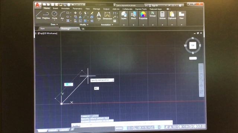Open the Circle tool dropdown arrow
Screen dimensions: 238x133
pyautogui.click(x=54, y=20)
